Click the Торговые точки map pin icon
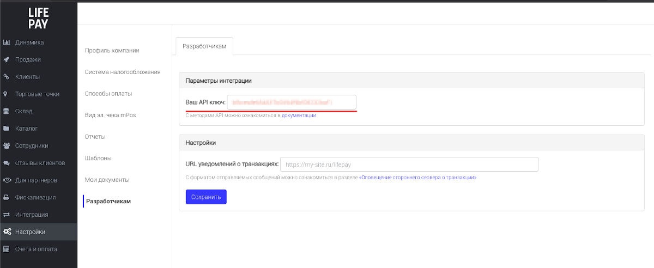The height and width of the screenshot is (268, 654). (7, 94)
